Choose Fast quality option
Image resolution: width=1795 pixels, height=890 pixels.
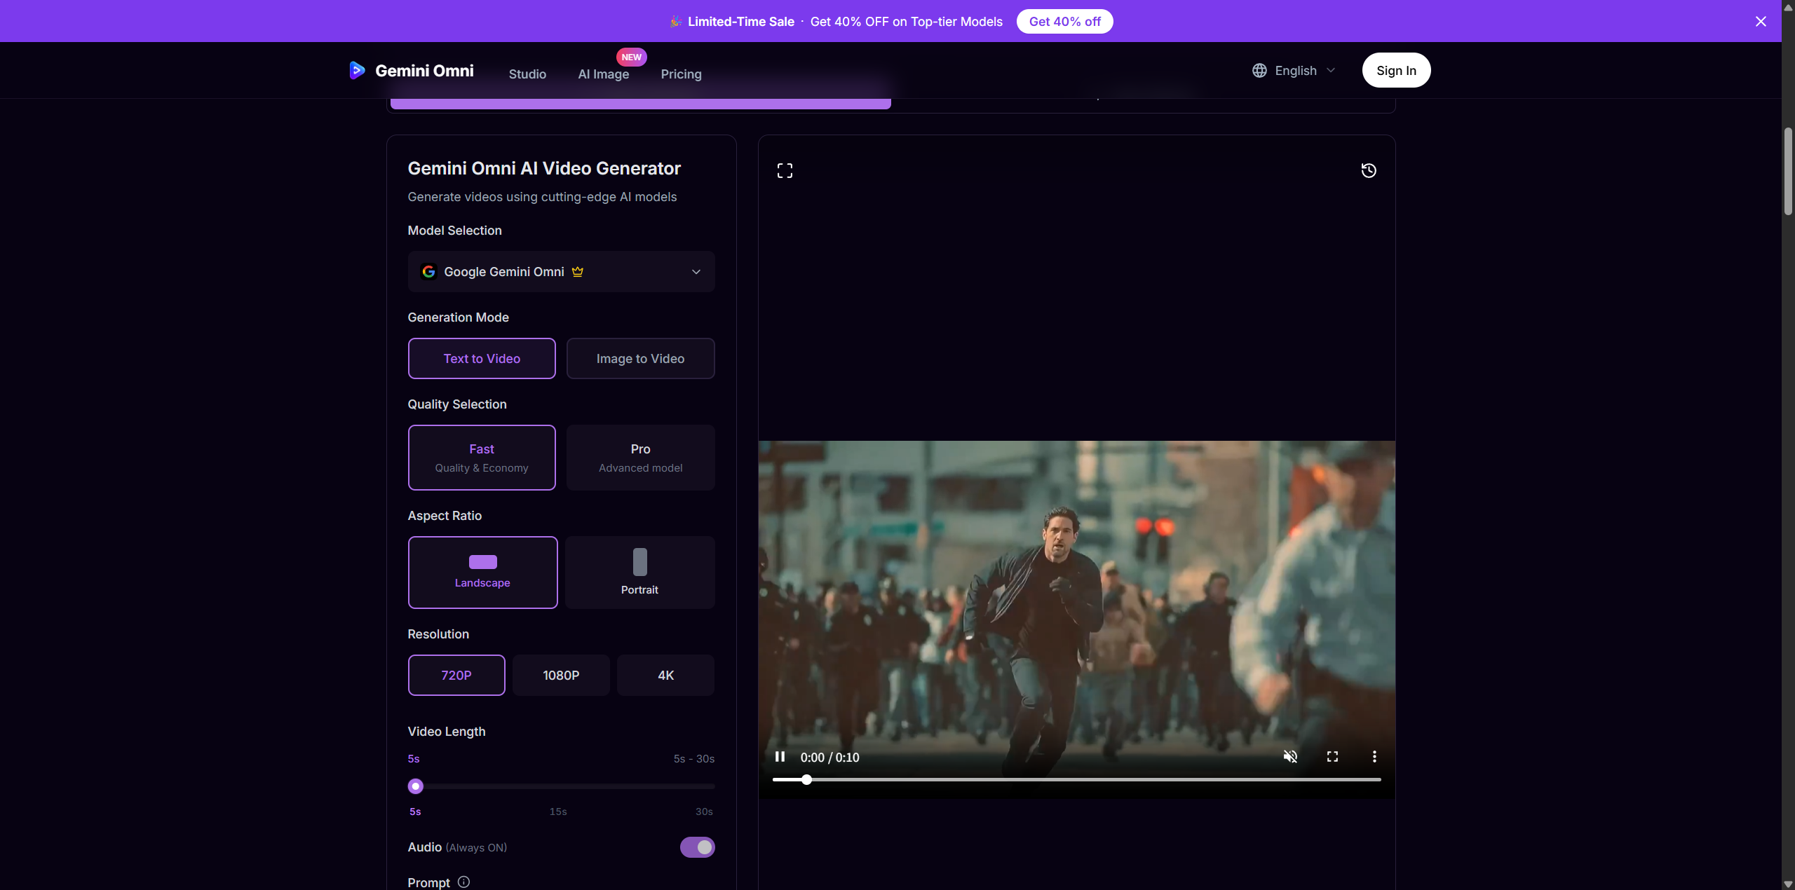coord(482,458)
